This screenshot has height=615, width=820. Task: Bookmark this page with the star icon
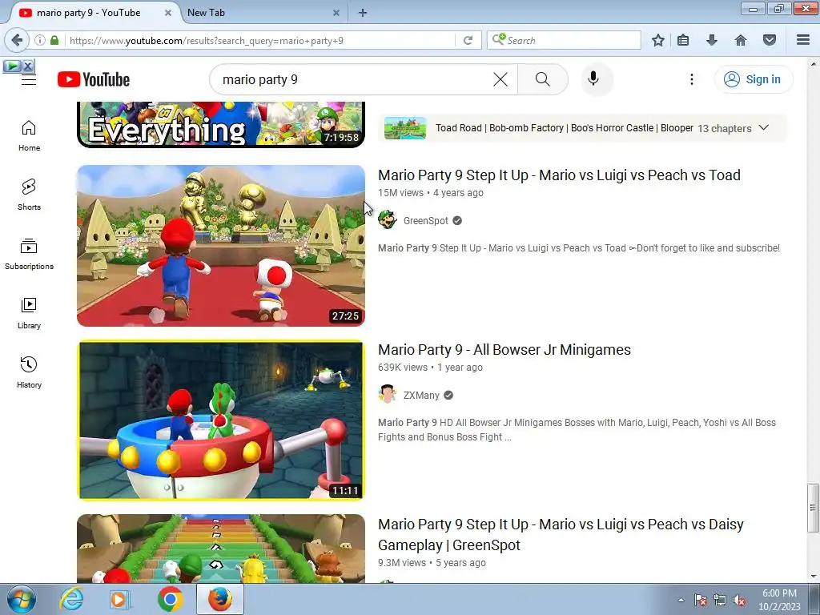tap(658, 40)
